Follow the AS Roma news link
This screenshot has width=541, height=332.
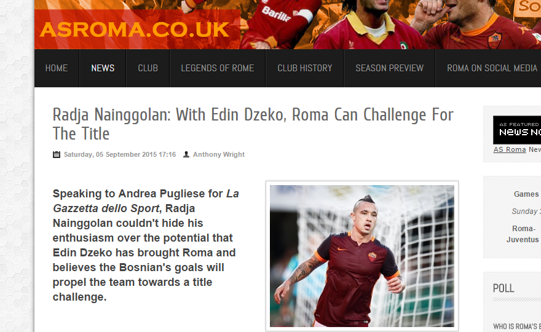[x=510, y=149]
